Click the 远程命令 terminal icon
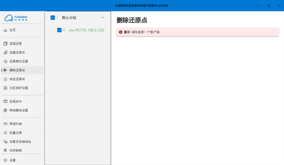The image size is (284, 165). point(5,101)
